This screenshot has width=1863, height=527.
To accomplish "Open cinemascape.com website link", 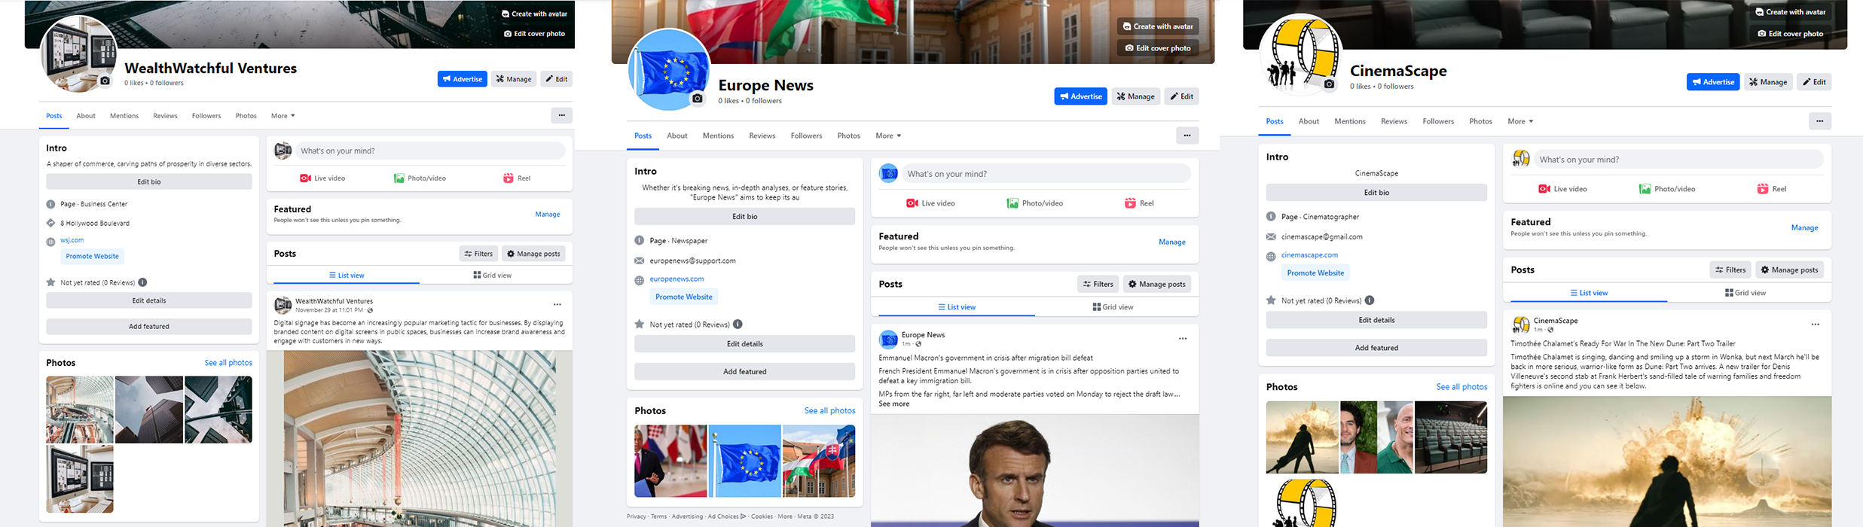I will tap(1309, 255).
